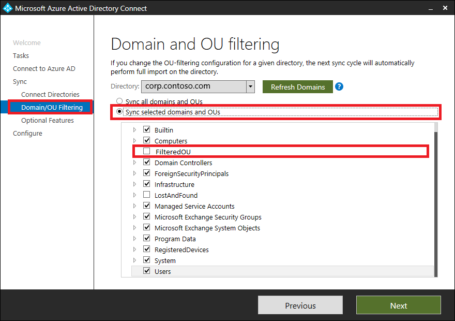Close the Azure AD Connect window
455x321 pixels.
[445, 8]
